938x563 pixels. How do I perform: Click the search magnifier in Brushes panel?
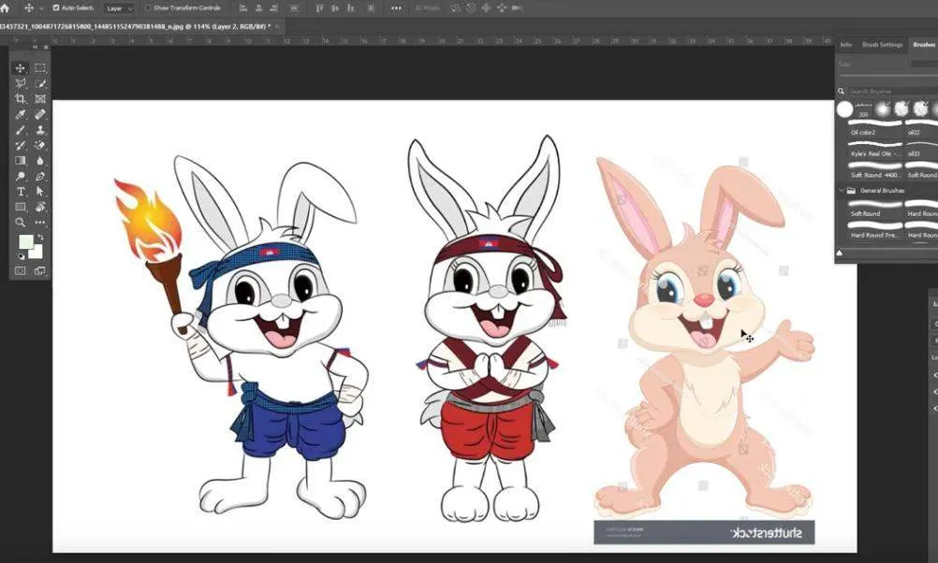[x=841, y=92]
